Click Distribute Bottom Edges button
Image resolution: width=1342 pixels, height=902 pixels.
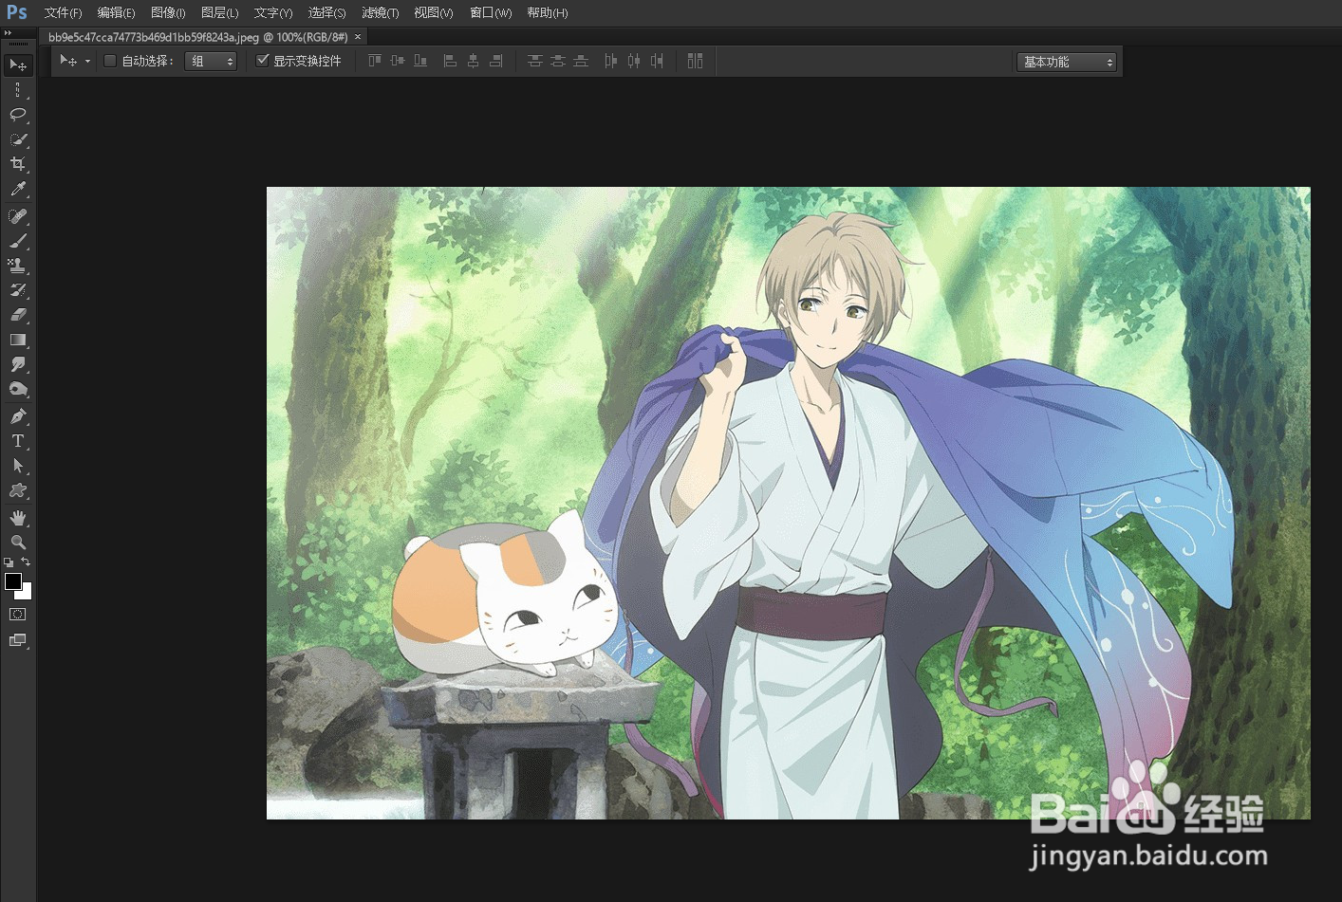[x=581, y=61]
